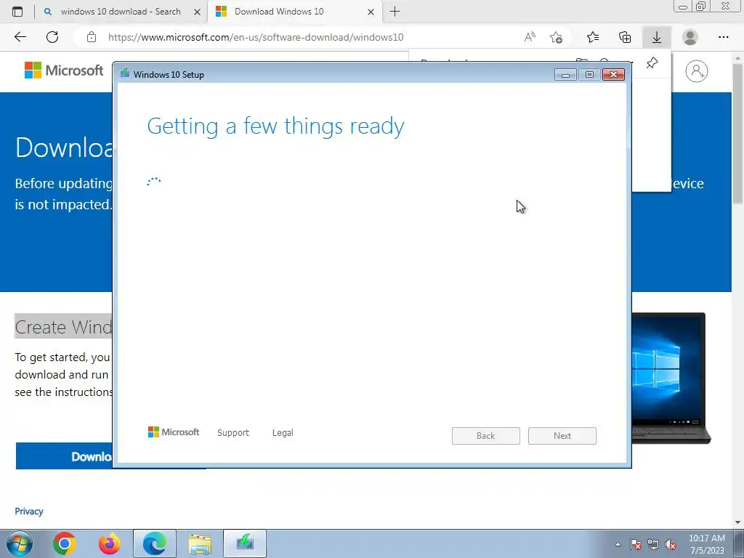The image size is (744, 558).
Task: Go back using the browser back arrow
Action: pos(20,37)
